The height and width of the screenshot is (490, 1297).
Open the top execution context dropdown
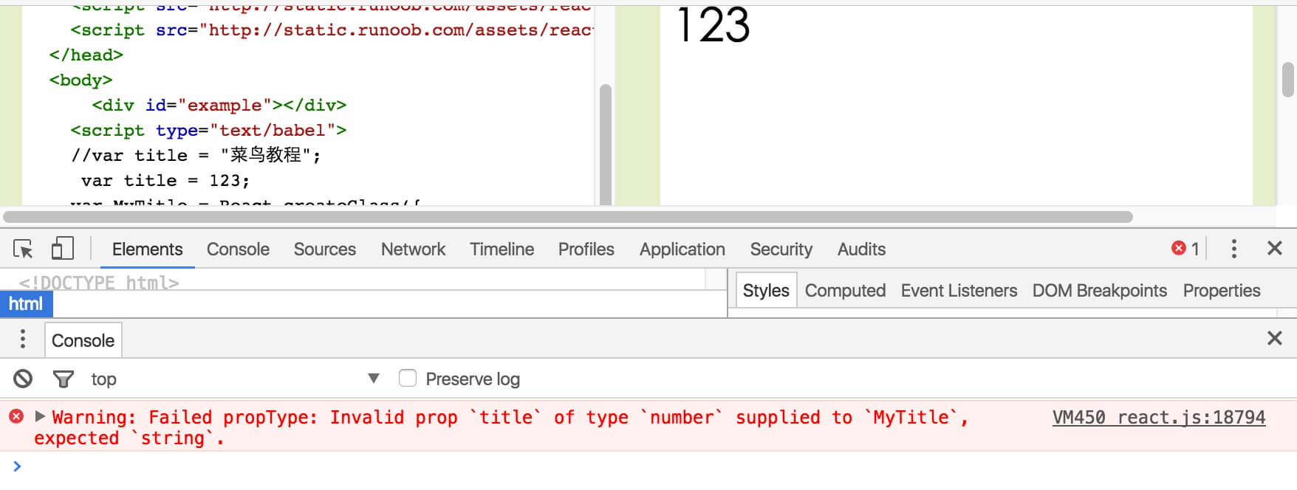click(373, 379)
